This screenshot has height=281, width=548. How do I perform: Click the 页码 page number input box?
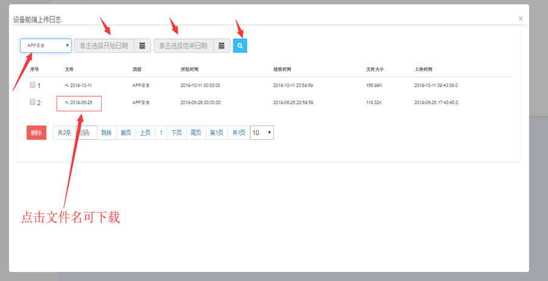click(x=86, y=133)
